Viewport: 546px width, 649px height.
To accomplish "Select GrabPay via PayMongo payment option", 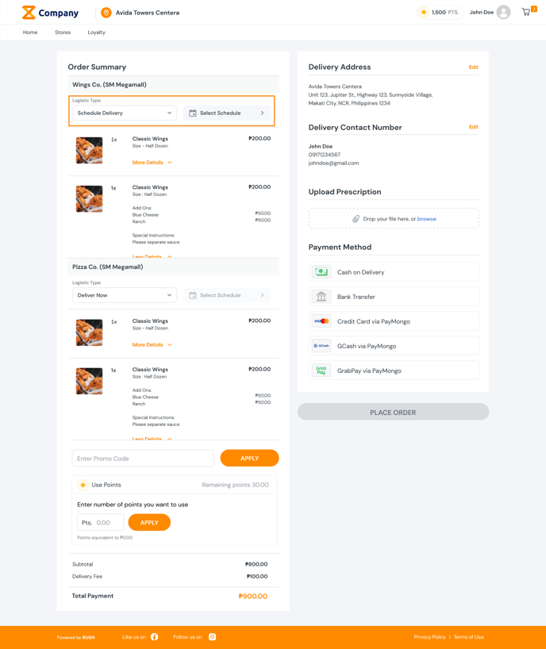I will pyautogui.click(x=393, y=371).
